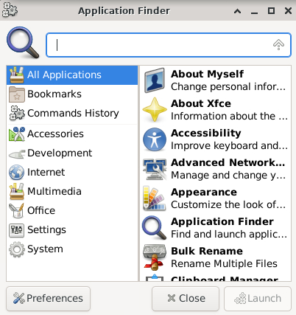Click 'Information about the …' description text
Image resolution: width=296 pixels, height=315 pixels.
[229, 116]
